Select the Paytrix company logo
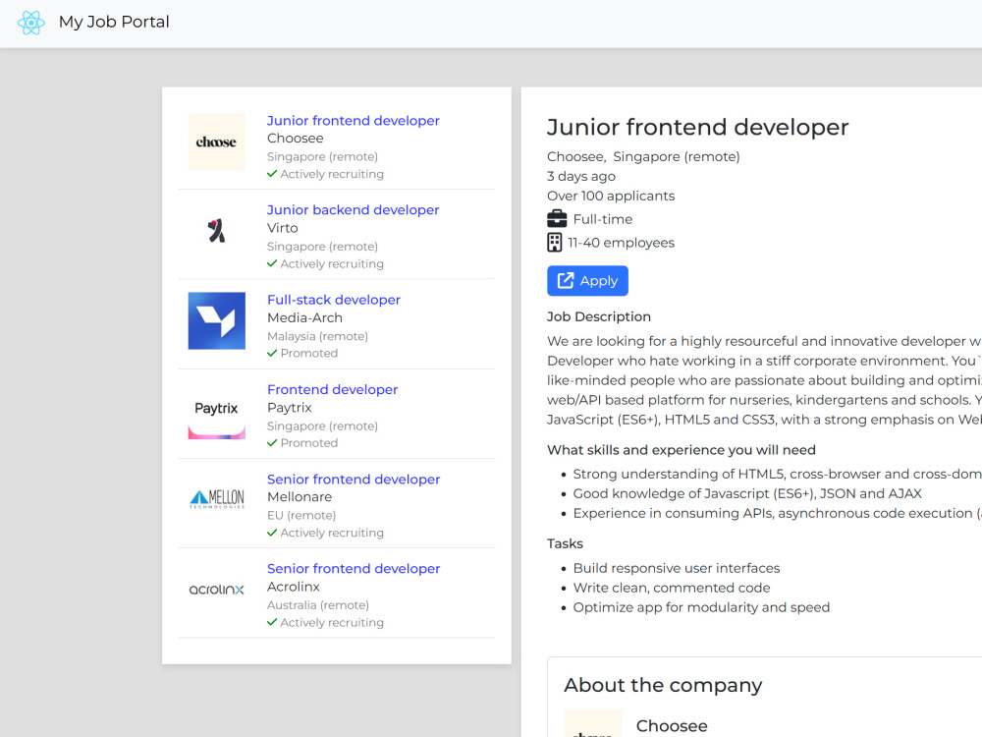 point(217,411)
